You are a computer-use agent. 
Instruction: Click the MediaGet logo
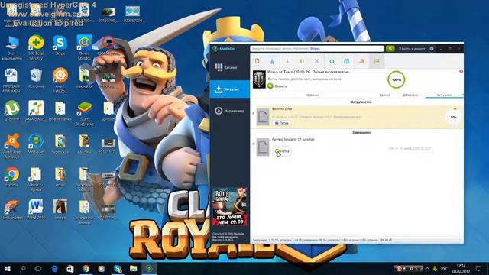tap(224, 49)
